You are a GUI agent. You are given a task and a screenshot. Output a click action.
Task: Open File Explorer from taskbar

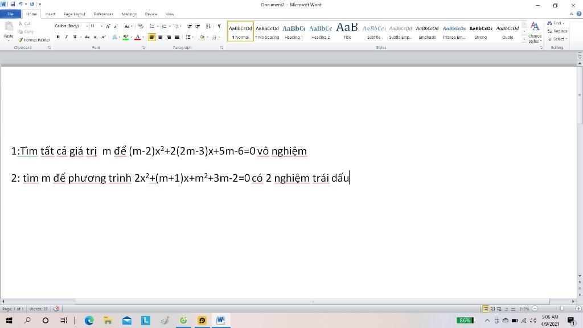click(x=108, y=320)
